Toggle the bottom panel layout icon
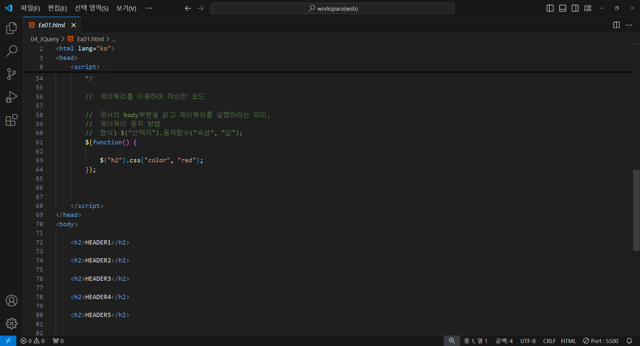The image size is (640, 346). coord(563,8)
